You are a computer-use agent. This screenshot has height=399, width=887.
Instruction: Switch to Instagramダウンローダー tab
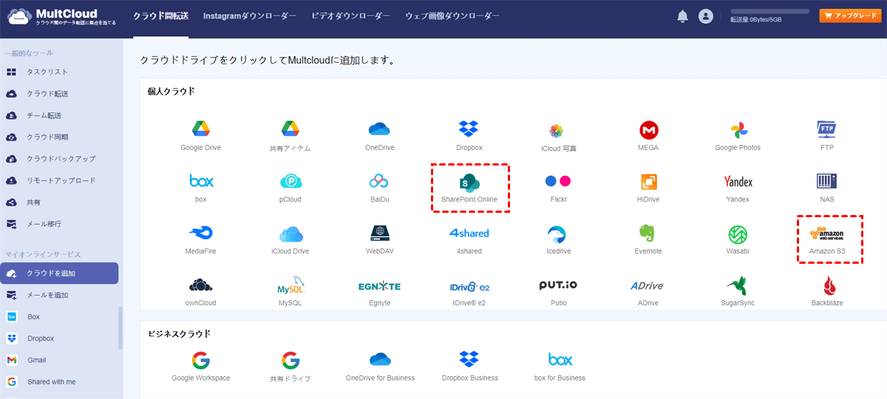[249, 16]
